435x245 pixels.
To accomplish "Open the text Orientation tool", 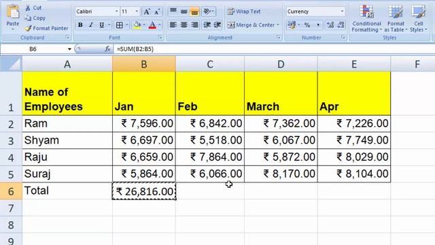I will [207, 12].
